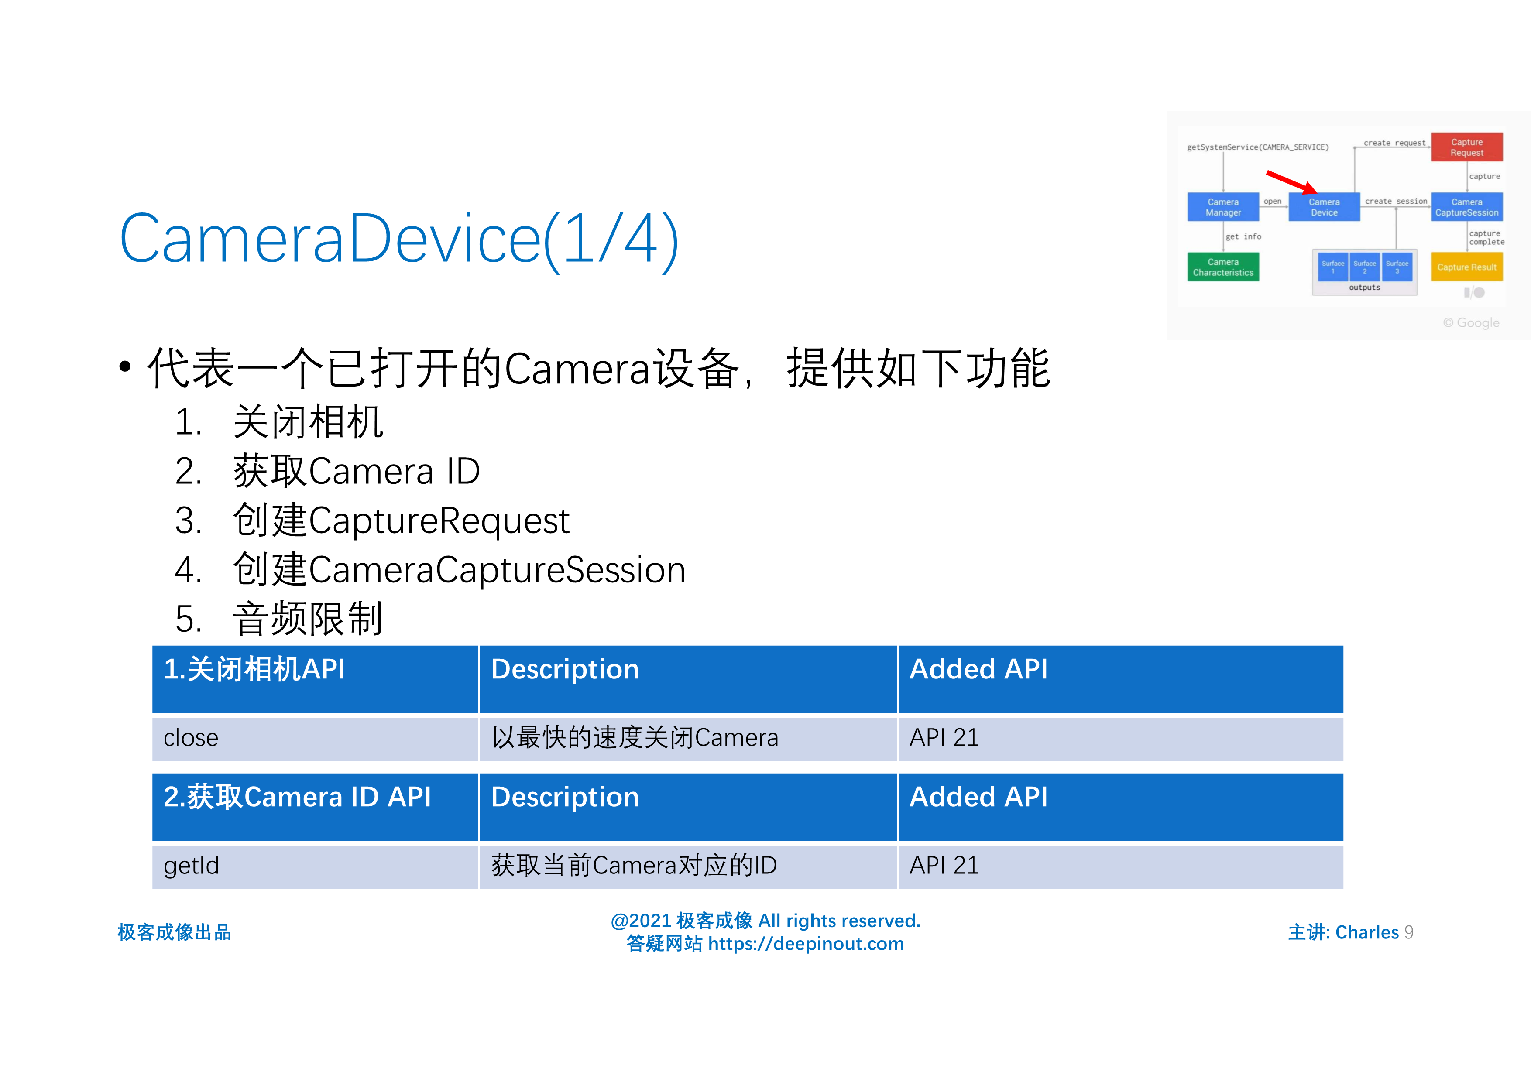Click the API 21 cell in getId row
Image resolution: width=1531 pixels, height=1082 pixels.
point(1120,866)
